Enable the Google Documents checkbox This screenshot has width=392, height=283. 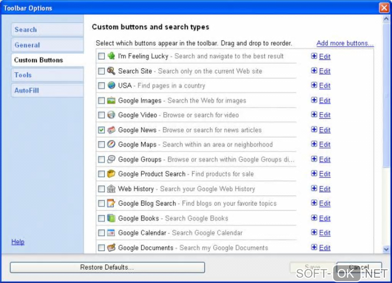101,248
